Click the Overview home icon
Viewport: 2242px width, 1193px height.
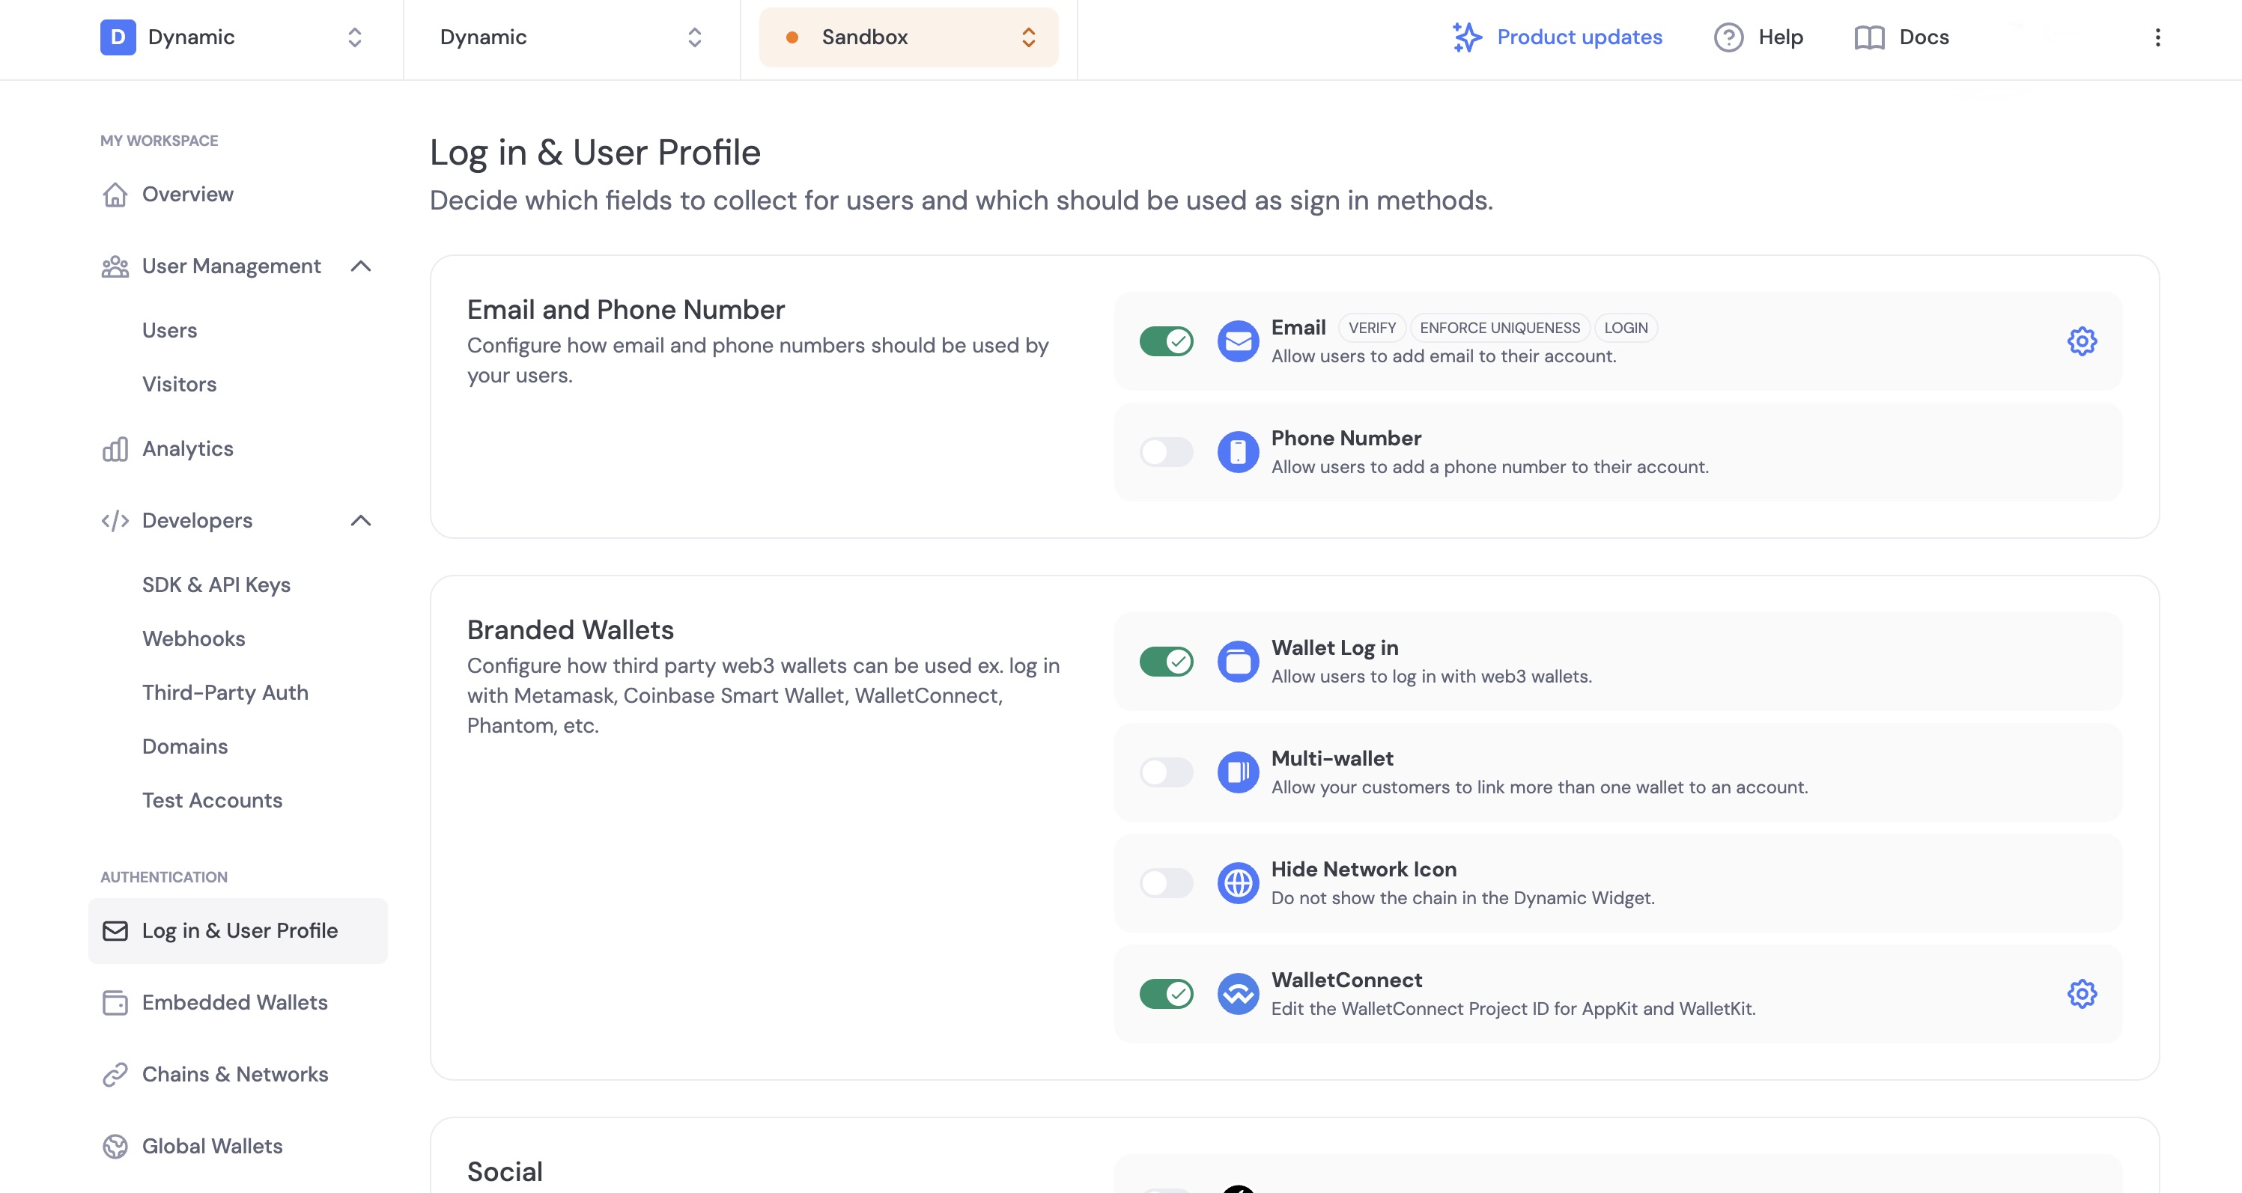(115, 194)
